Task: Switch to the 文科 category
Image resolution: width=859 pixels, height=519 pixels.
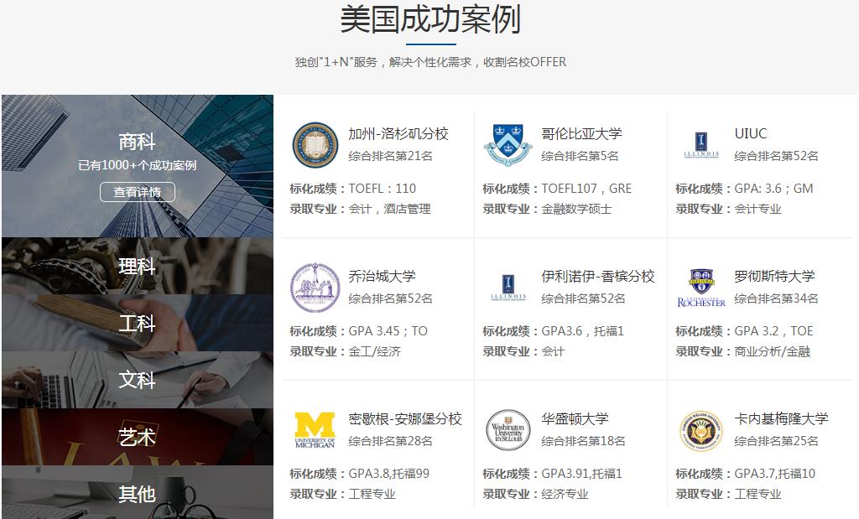Action: tap(137, 379)
